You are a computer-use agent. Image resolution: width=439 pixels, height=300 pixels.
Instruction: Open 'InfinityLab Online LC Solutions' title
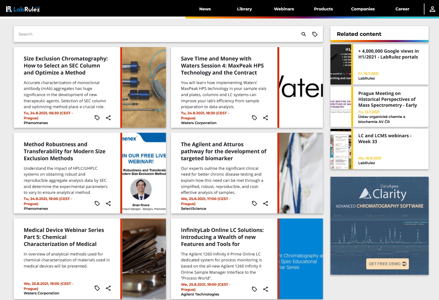click(x=222, y=237)
